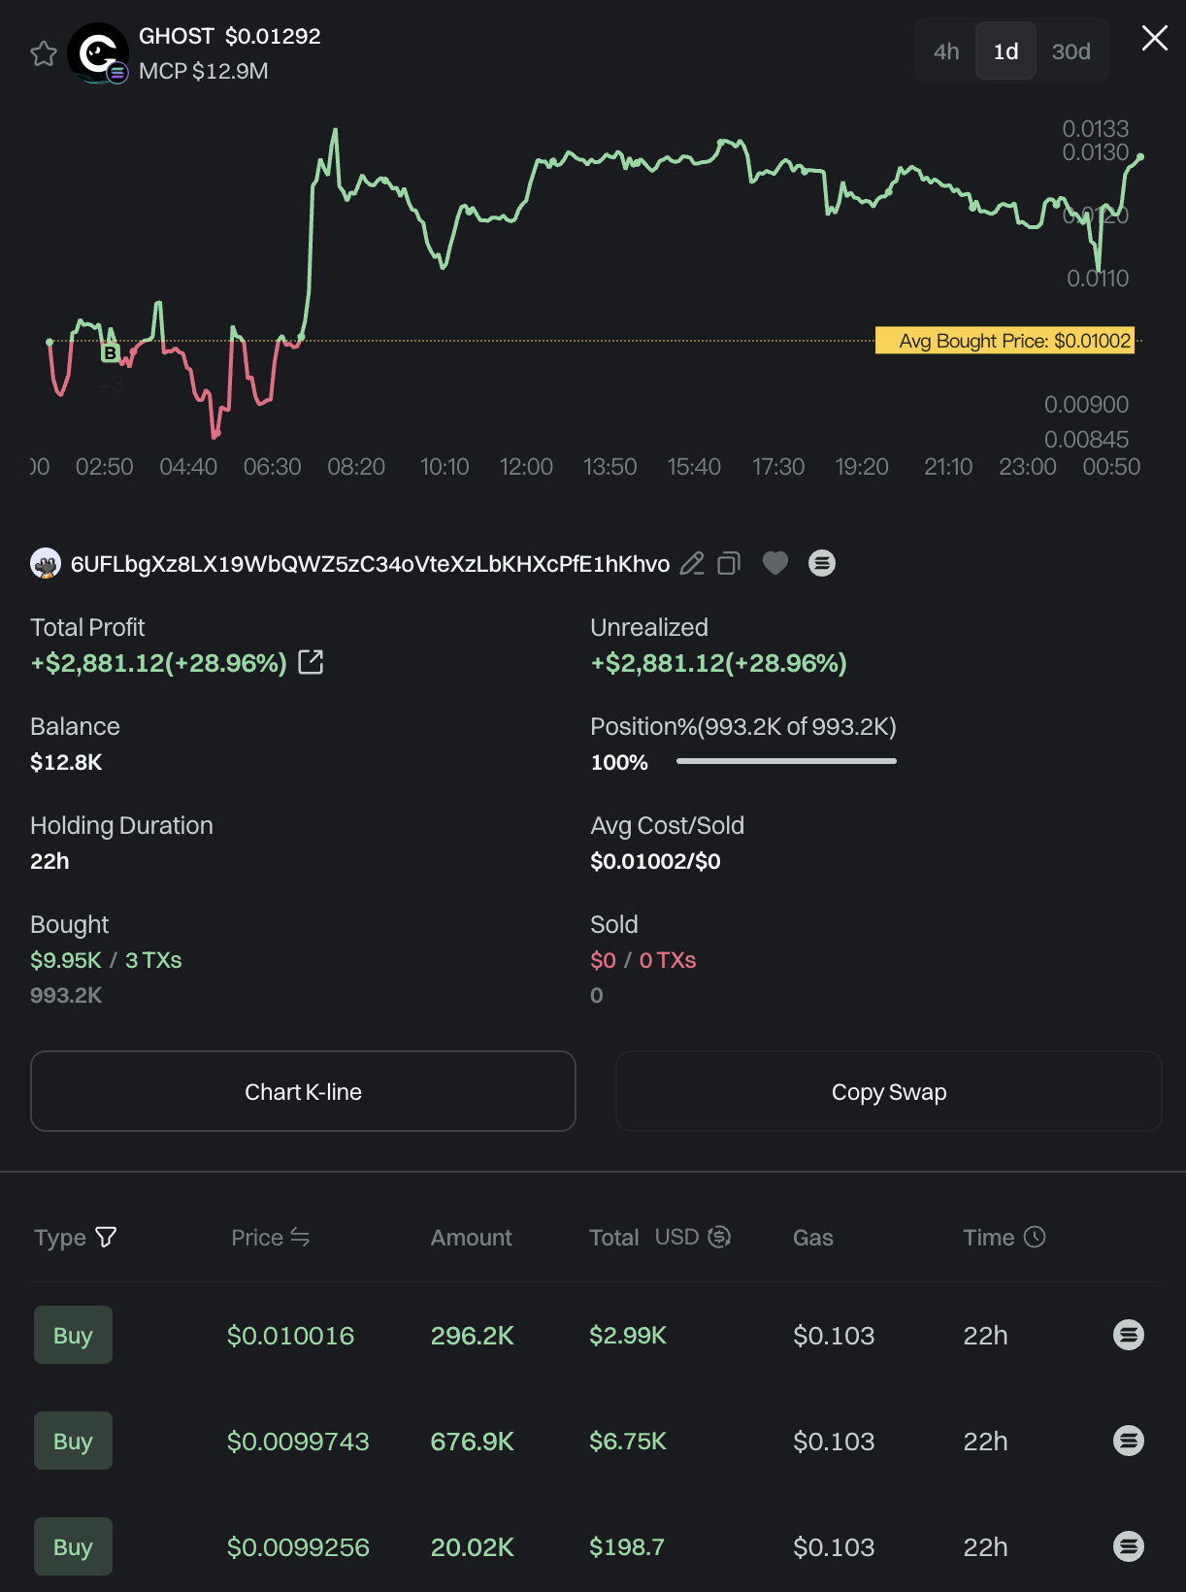
Task: Open explorer for $198.7 buy transaction
Action: pos(1128,1546)
